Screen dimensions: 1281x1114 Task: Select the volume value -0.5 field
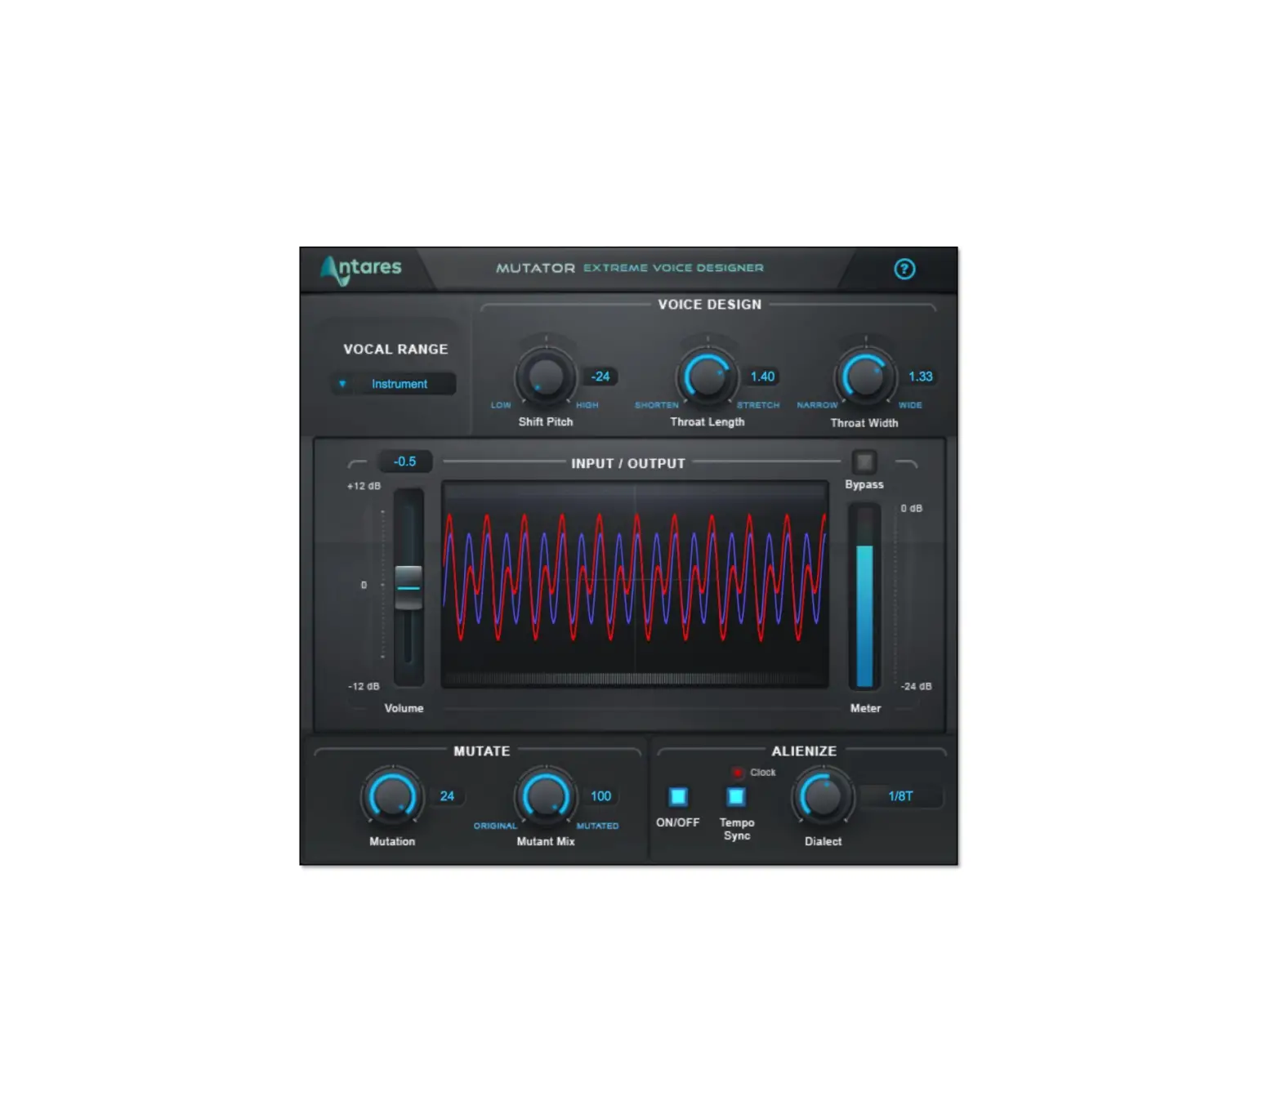[405, 461]
